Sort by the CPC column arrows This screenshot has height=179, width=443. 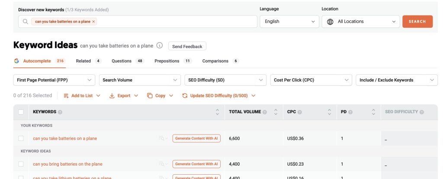pos(329,112)
